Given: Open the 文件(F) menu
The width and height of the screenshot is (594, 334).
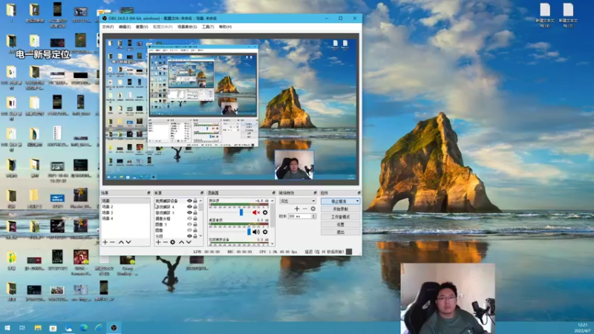Looking at the screenshot, I should click(108, 27).
